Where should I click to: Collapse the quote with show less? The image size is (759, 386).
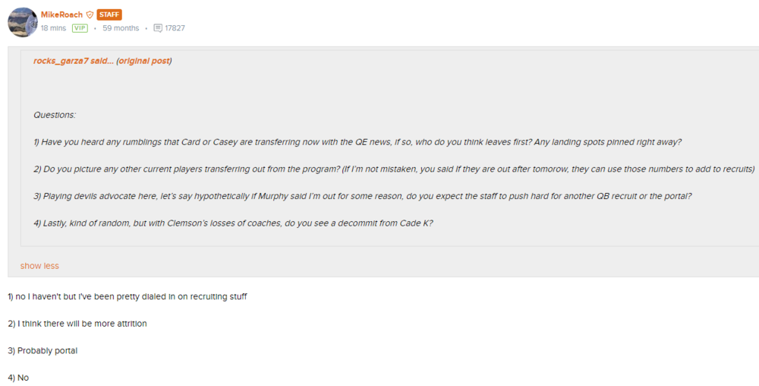point(39,266)
